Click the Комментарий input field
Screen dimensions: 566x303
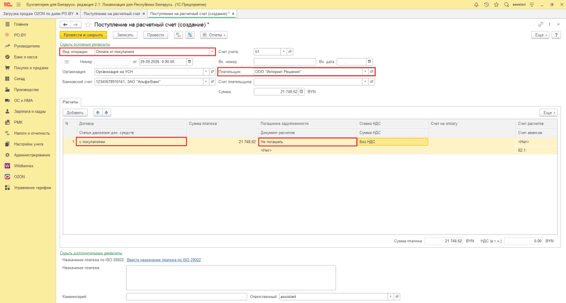click(x=187, y=297)
